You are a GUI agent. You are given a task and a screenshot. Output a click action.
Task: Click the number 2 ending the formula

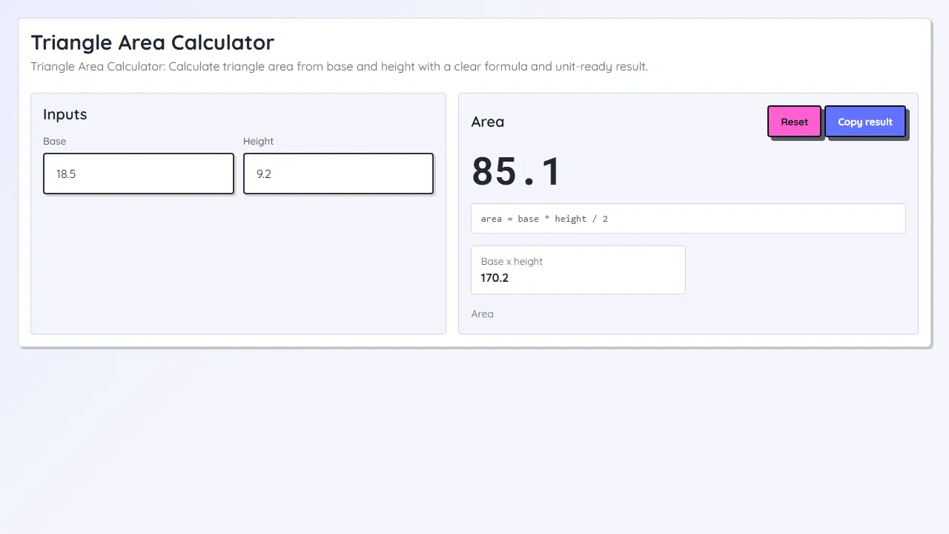[605, 219]
